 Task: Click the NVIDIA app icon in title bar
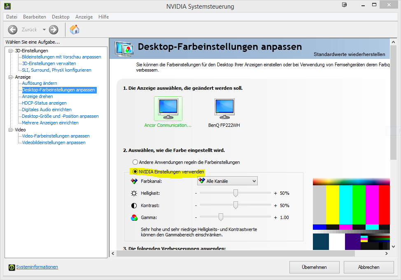click(7, 6)
